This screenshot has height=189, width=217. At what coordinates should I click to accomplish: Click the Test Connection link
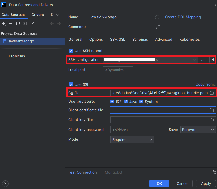(x=82, y=172)
